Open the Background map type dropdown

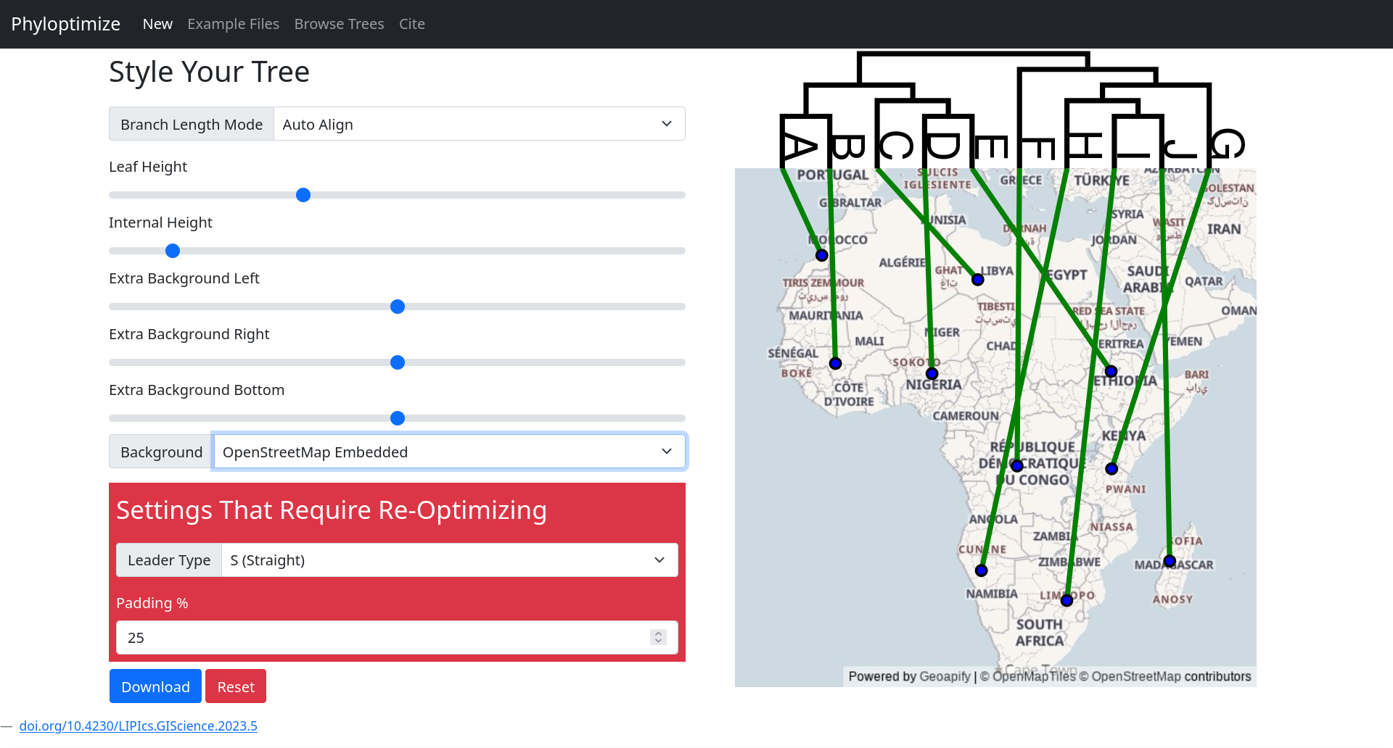(450, 452)
